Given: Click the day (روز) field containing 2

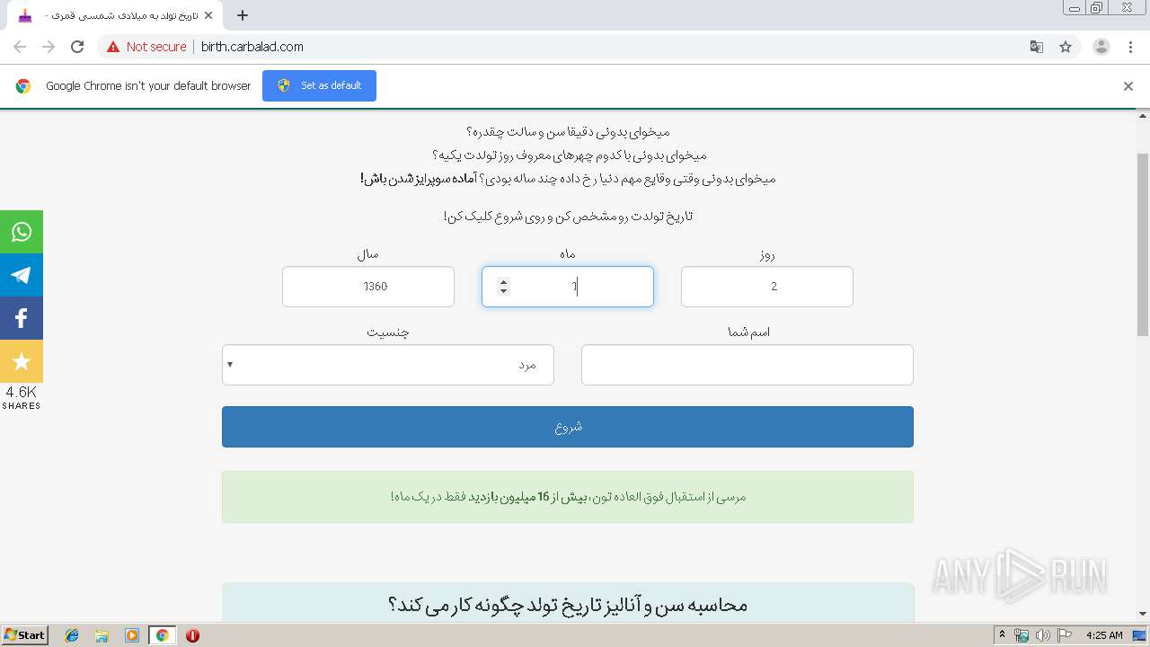Looking at the screenshot, I should pyautogui.click(x=767, y=287).
